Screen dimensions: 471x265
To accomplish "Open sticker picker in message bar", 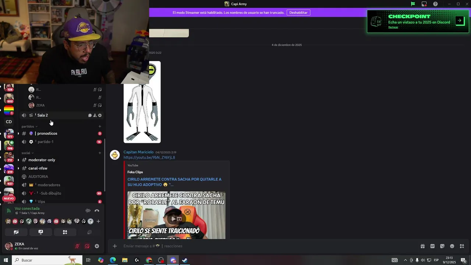I will pyautogui.click(x=442, y=246).
